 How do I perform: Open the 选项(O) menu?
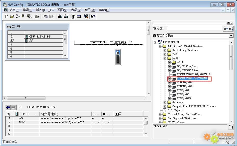pyautogui.click(x=76, y=10)
